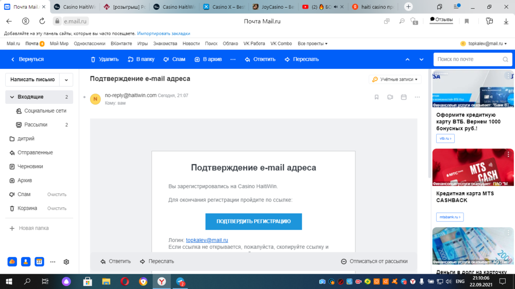515x289 pixels.
Task: Open Облако in portal navigation
Action: (x=230, y=44)
